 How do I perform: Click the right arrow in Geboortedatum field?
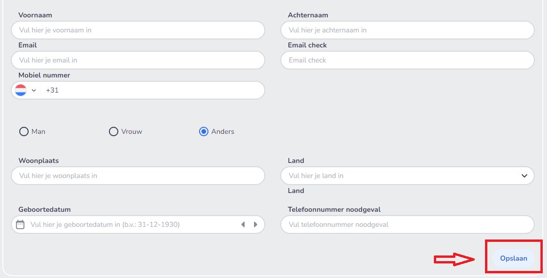coord(255,224)
